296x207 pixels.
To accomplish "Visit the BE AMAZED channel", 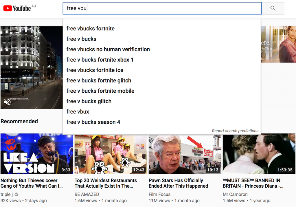I will [87, 194].
